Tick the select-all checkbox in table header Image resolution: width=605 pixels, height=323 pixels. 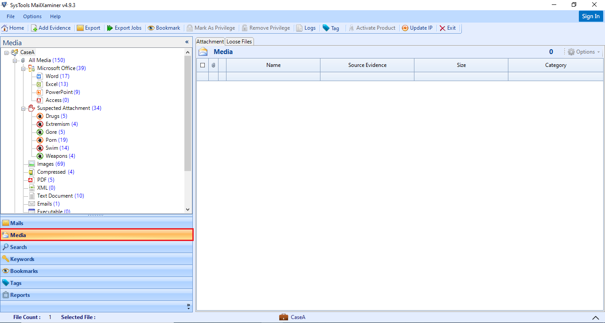click(x=203, y=65)
